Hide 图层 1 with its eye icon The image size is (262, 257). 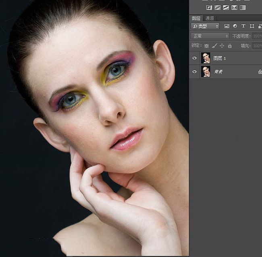pos(194,58)
